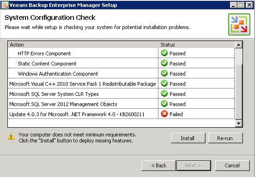Cancel the setup wizard
This screenshot has width=255, height=177.
(232, 165)
